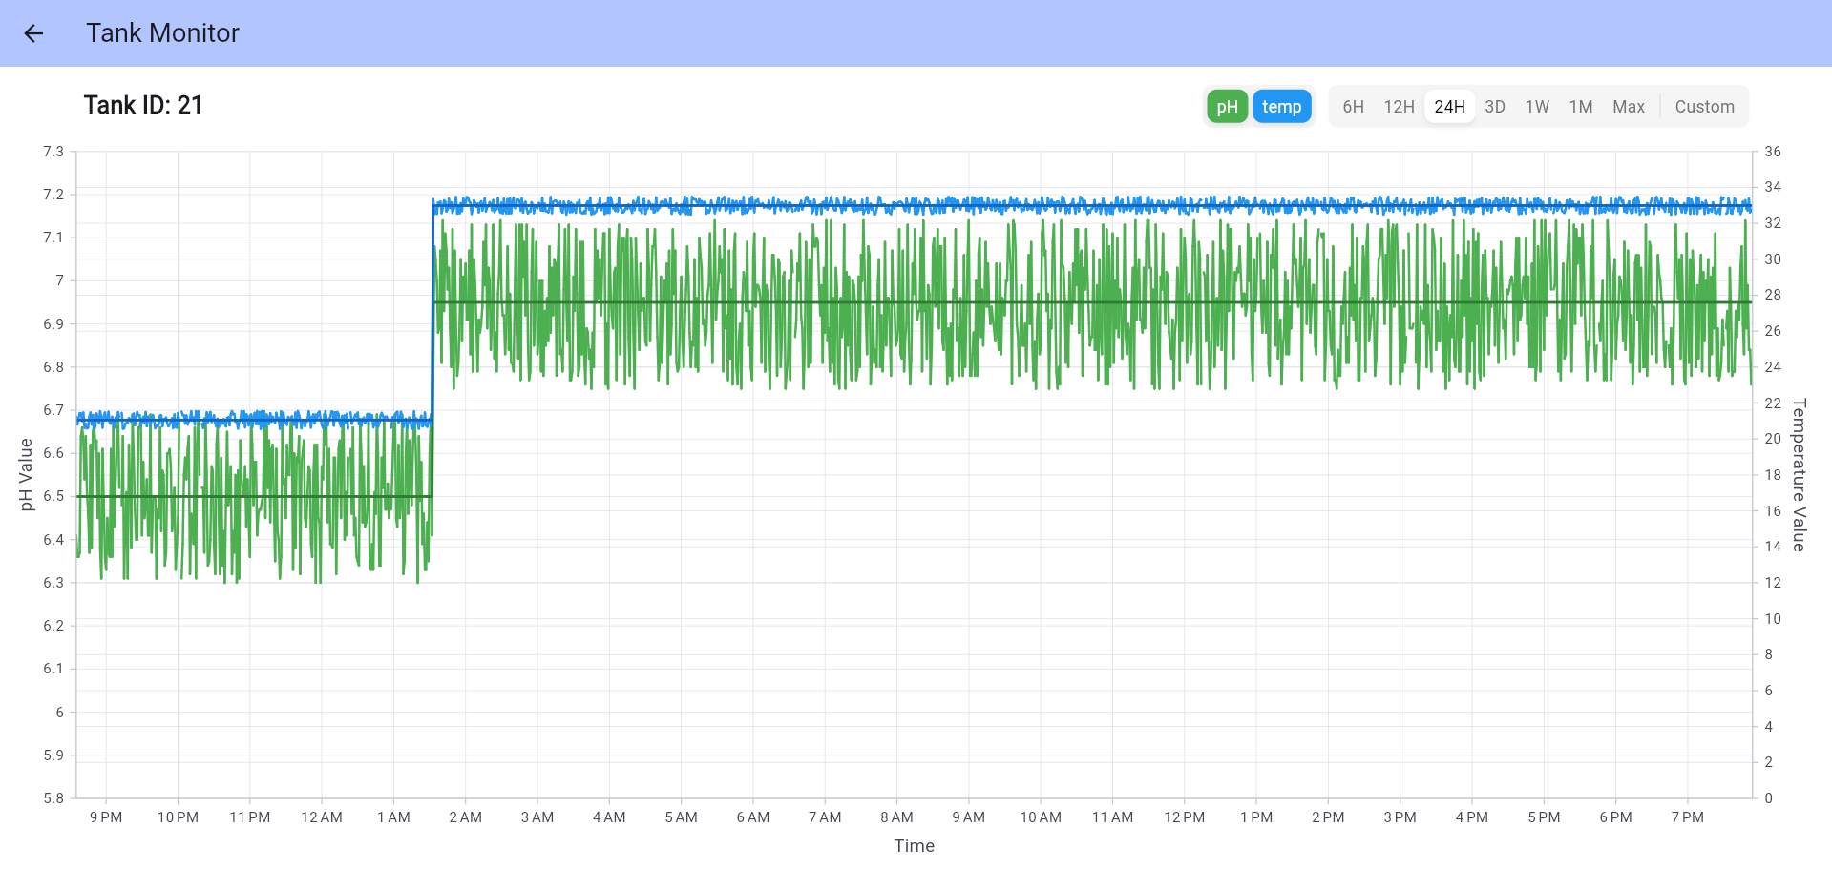Image resolution: width=1832 pixels, height=869 pixels.
Task: Click the 28 temperature axis value
Action: click(1773, 295)
